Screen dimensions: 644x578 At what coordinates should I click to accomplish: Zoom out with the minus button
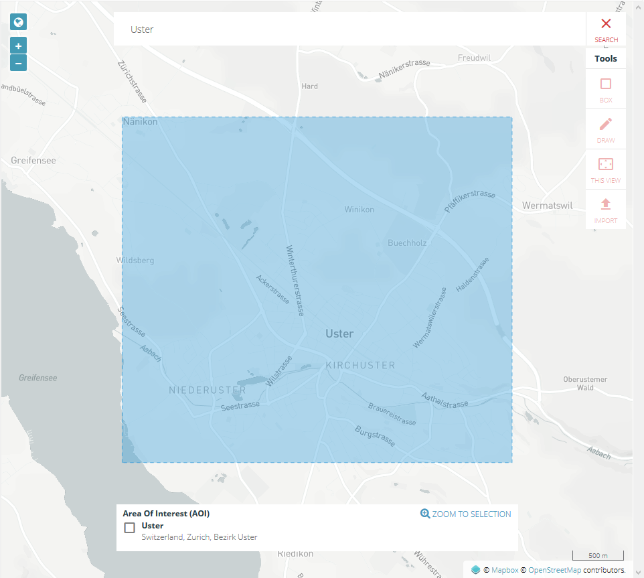[x=18, y=64]
